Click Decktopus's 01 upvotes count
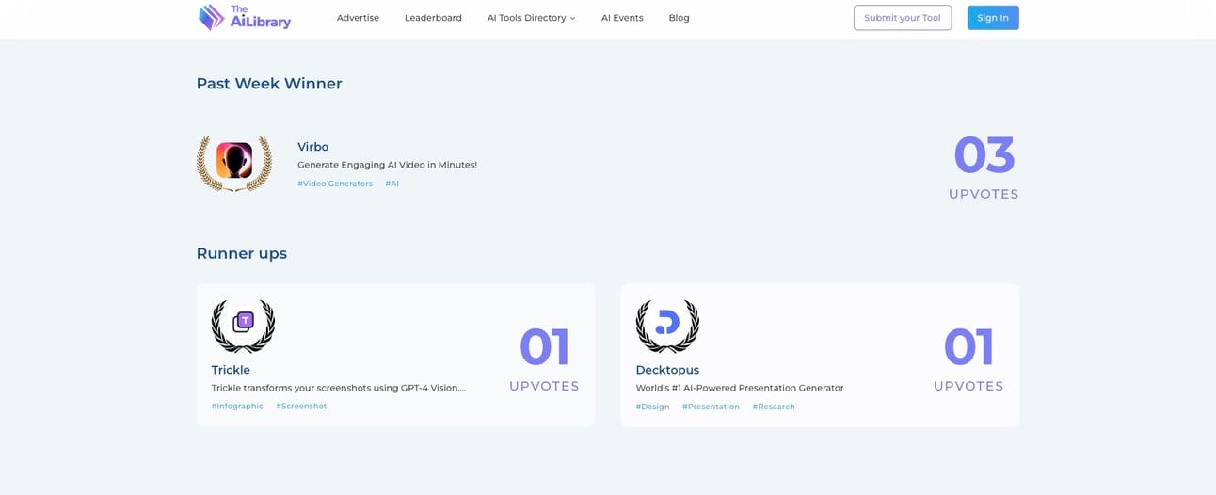The height and width of the screenshot is (495, 1216). [x=969, y=347]
